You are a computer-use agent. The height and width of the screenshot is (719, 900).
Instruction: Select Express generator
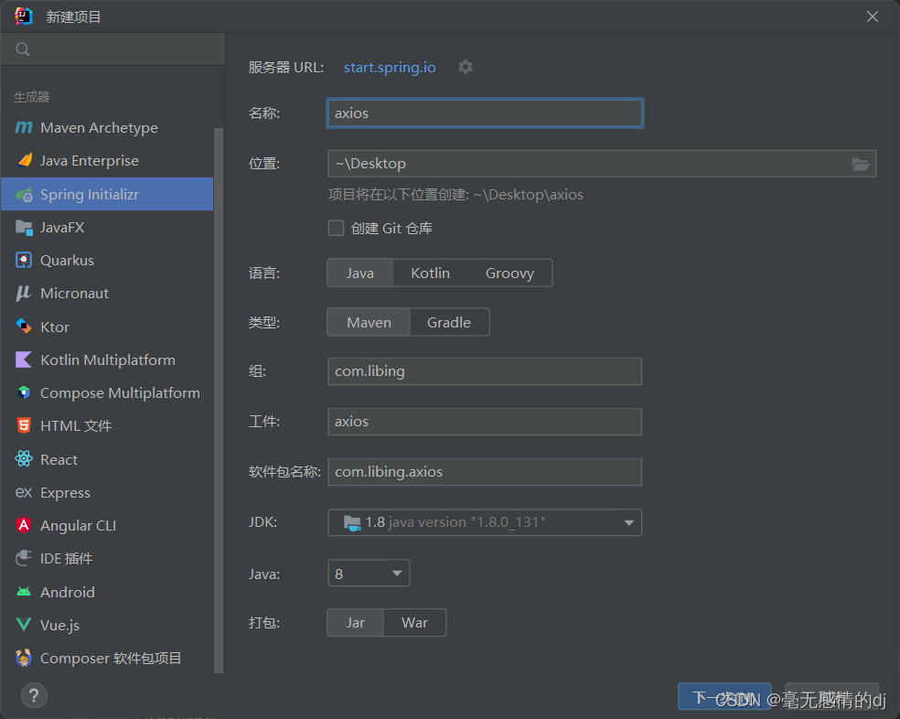click(107, 493)
